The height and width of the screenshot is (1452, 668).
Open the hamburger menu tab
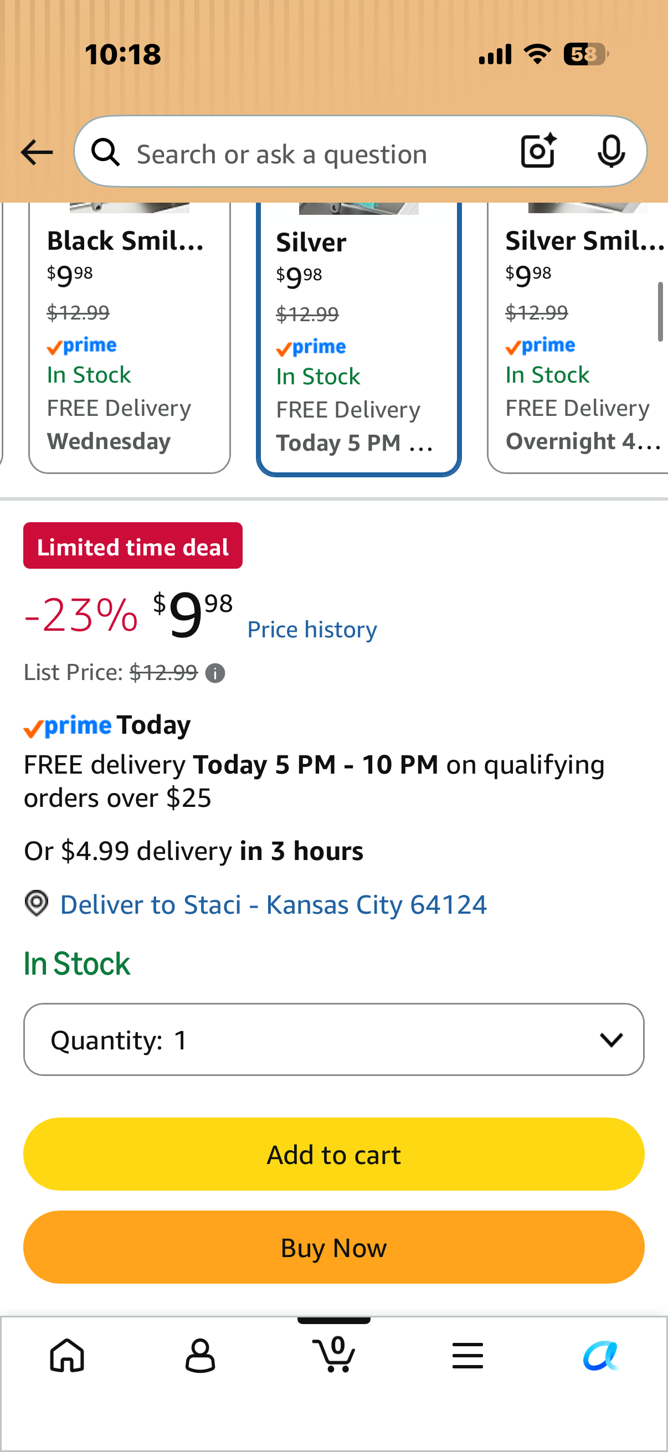coord(467,1355)
